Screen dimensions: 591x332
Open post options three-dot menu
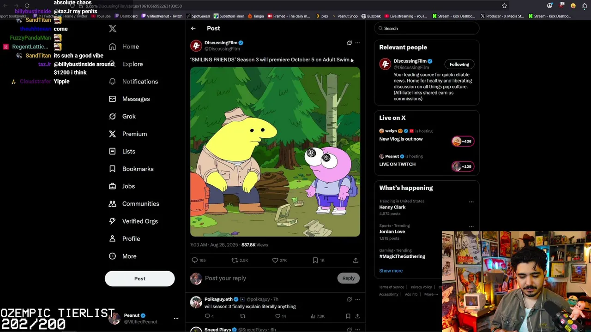point(357,43)
